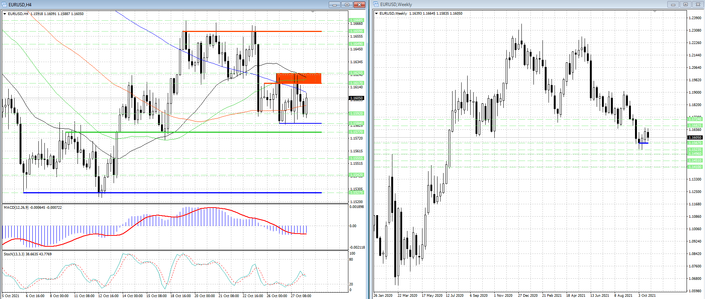Select the orange rectangle zone on H4 chart

point(299,78)
